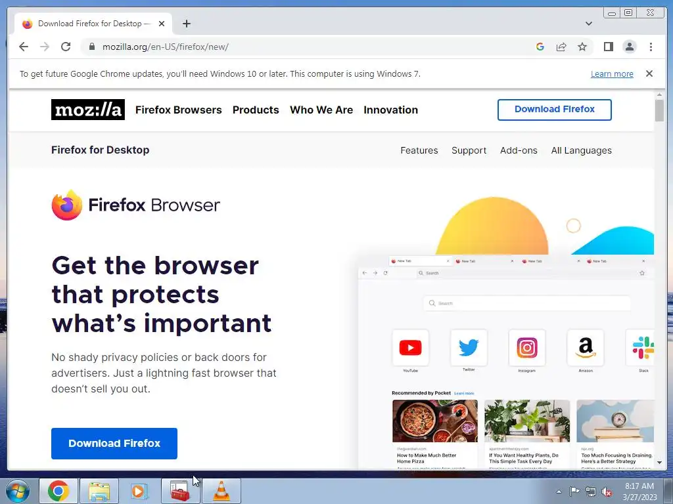Click the outlined Download Firefox button in header
Image resolution: width=673 pixels, height=504 pixels.
coord(555,110)
